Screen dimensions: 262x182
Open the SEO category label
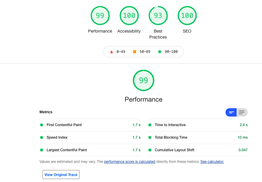pyautogui.click(x=187, y=31)
